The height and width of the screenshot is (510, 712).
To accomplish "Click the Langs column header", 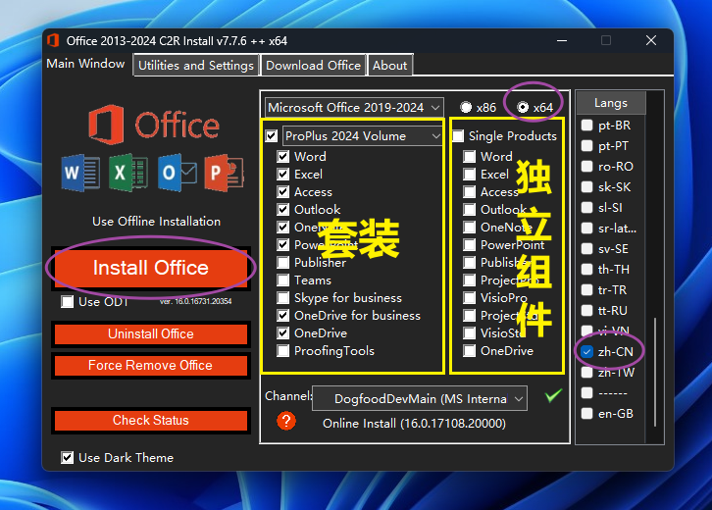I will tap(611, 103).
